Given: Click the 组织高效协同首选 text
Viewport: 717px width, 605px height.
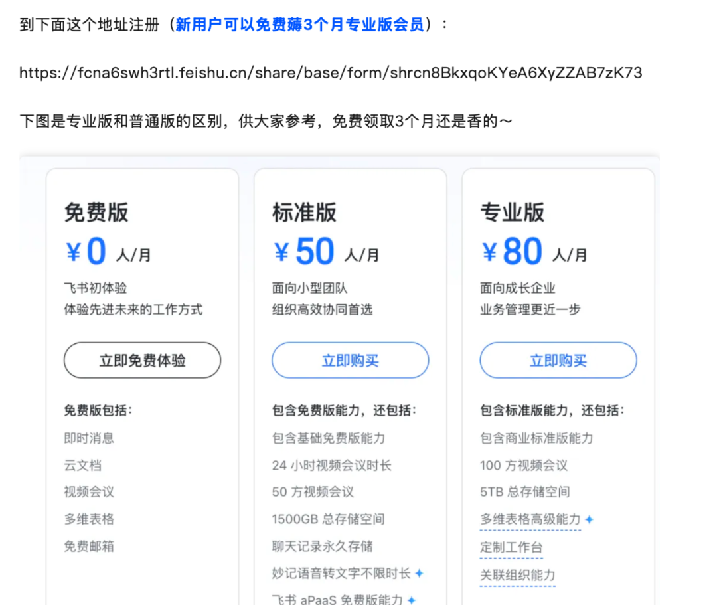Looking at the screenshot, I should pos(323,309).
